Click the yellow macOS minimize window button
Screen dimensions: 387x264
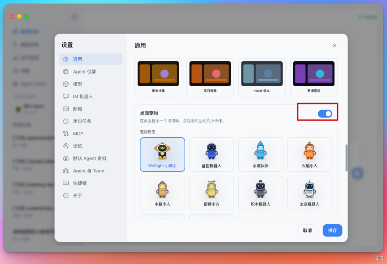pos(19,16)
